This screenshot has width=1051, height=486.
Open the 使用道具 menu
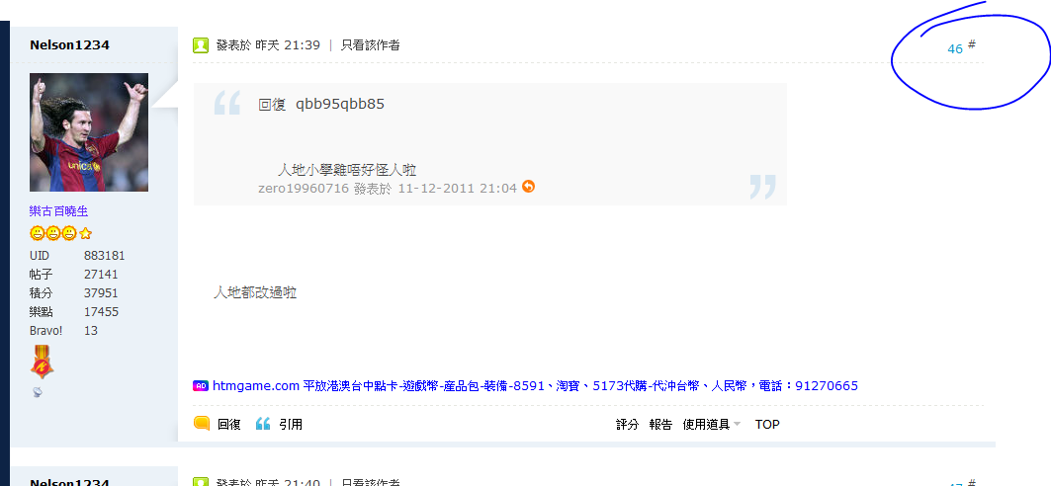[x=706, y=424]
